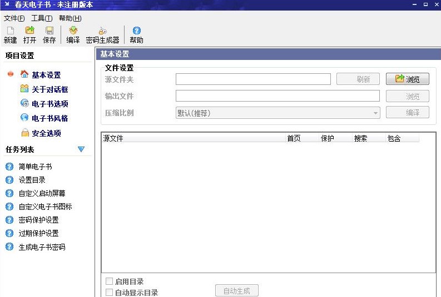Image resolution: width=441 pixels, height=297 pixels.
Task: Click the 编译 (Compile) toolbar icon
Action: 73,31
